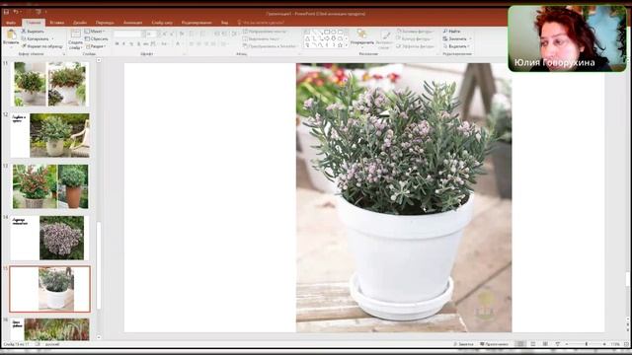Click the potted plant picture on the slide
632x355 pixels.
(404, 197)
